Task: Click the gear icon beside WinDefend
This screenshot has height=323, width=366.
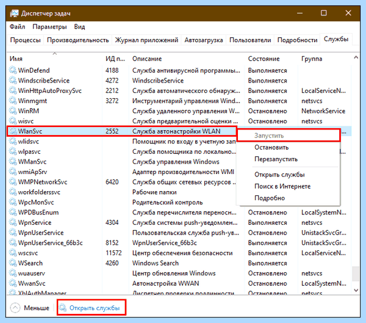Action: pos(13,70)
